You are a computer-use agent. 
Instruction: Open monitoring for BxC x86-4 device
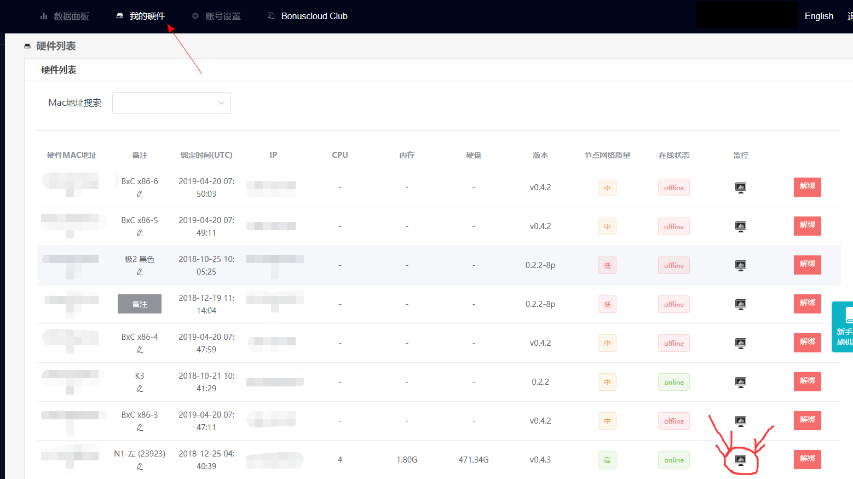(x=741, y=343)
